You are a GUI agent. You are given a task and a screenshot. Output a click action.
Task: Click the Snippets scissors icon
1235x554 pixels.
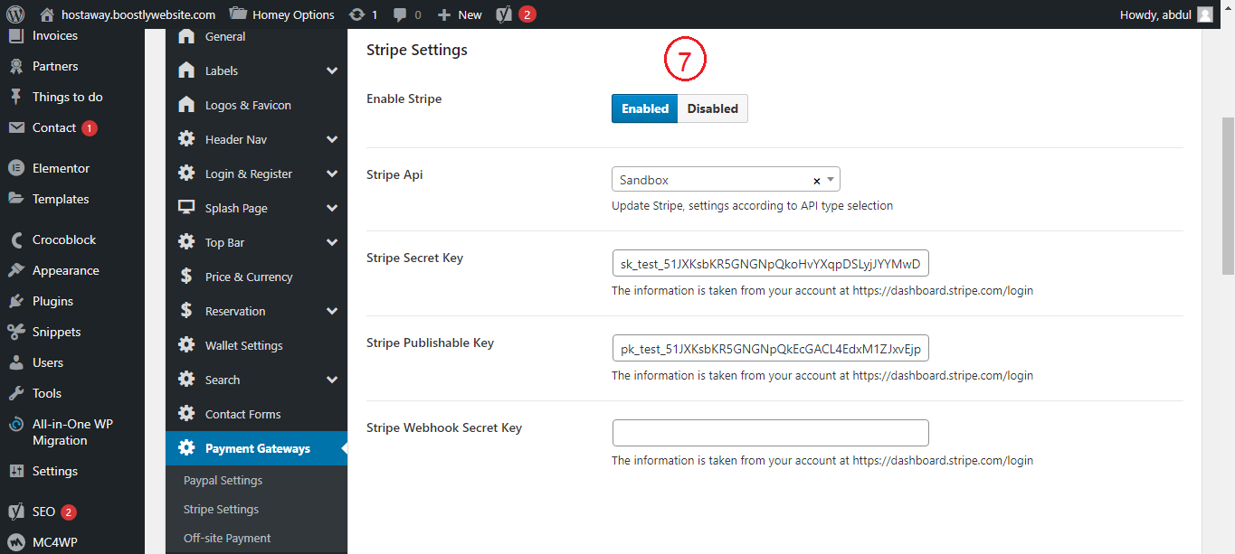tap(15, 332)
